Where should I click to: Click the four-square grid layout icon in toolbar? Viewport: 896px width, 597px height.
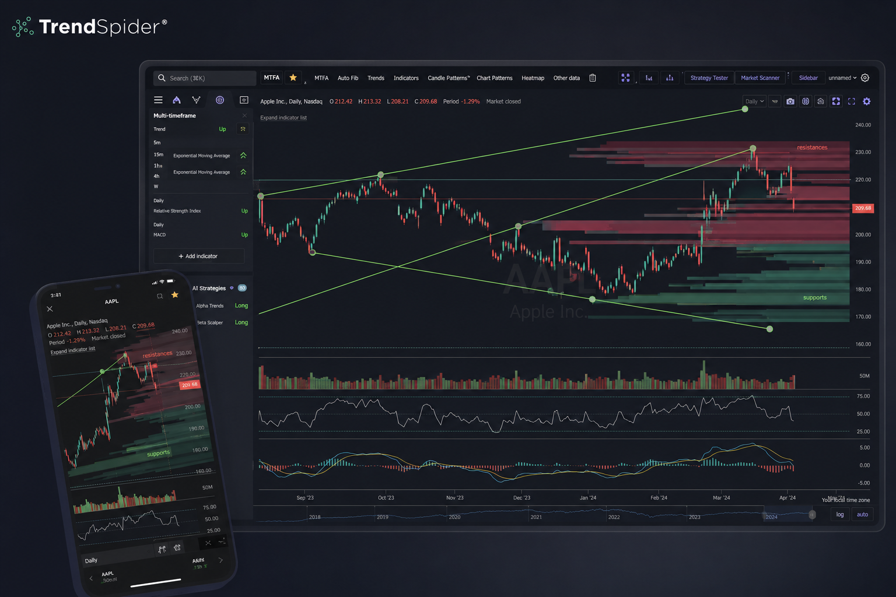pyautogui.click(x=625, y=78)
